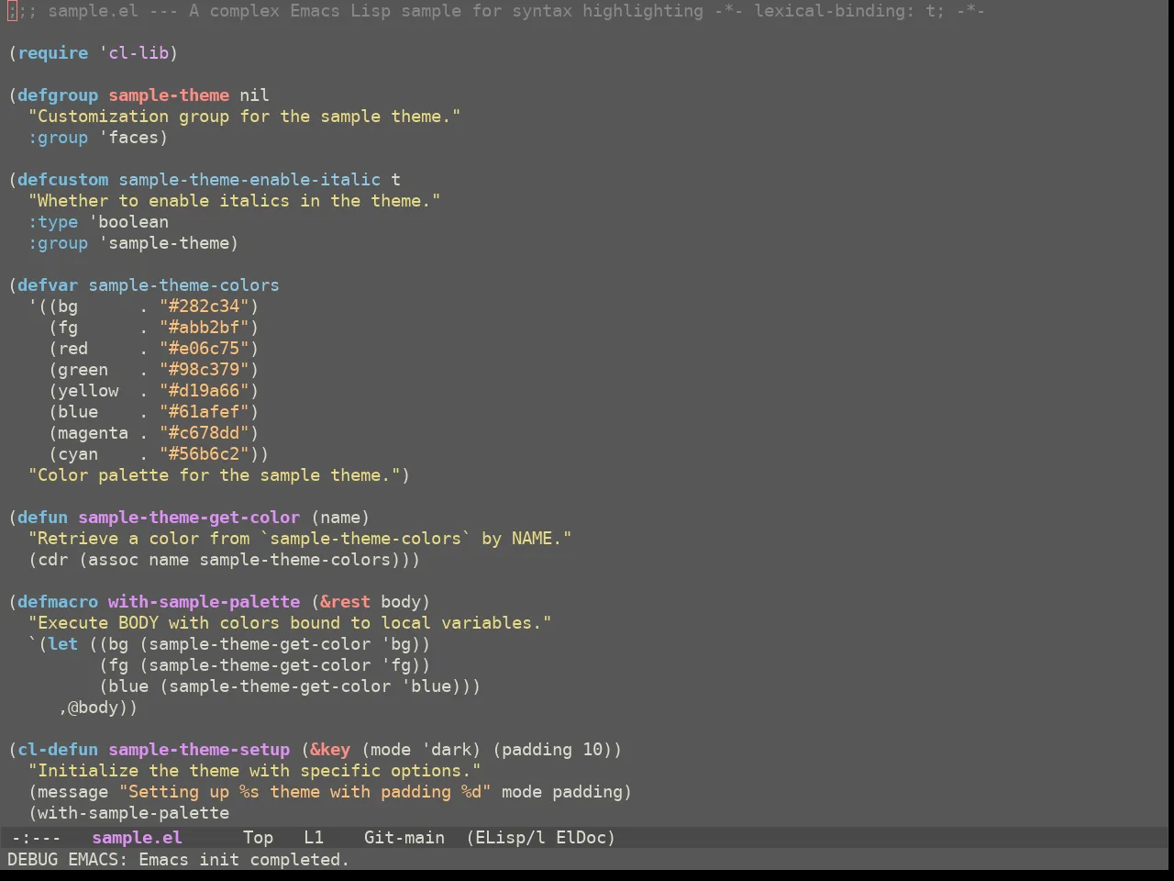1174x881 pixels.
Task: Click the ',@body' splice expression
Action: pyautogui.click(x=93, y=707)
